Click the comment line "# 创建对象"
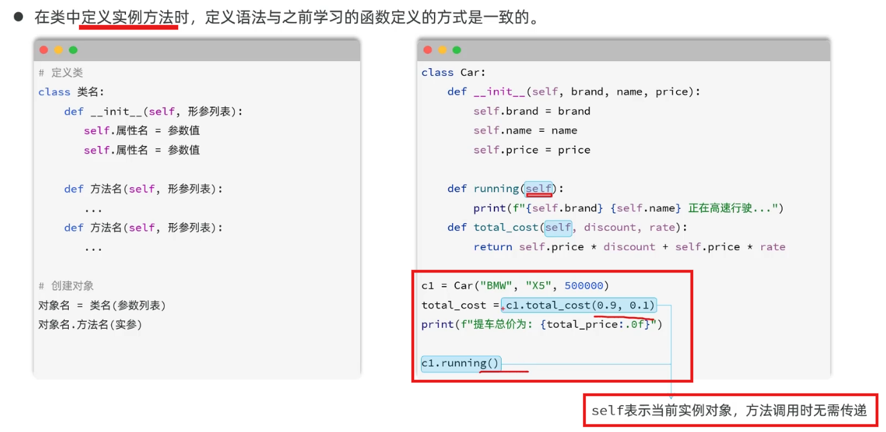The height and width of the screenshot is (432, 886). (x=66, y=285)
